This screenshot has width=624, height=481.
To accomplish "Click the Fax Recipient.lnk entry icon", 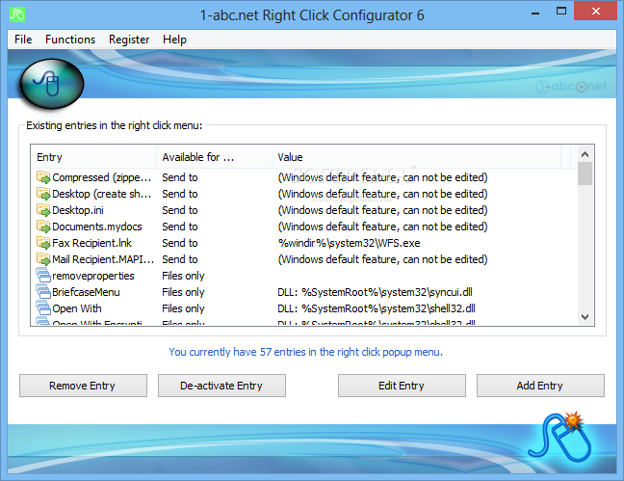I will (43, 242).
